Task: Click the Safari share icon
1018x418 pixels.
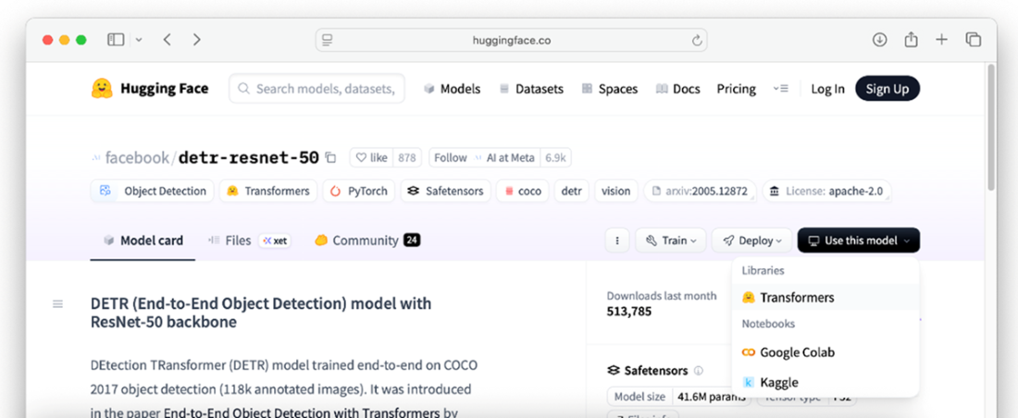Action: 911,40
